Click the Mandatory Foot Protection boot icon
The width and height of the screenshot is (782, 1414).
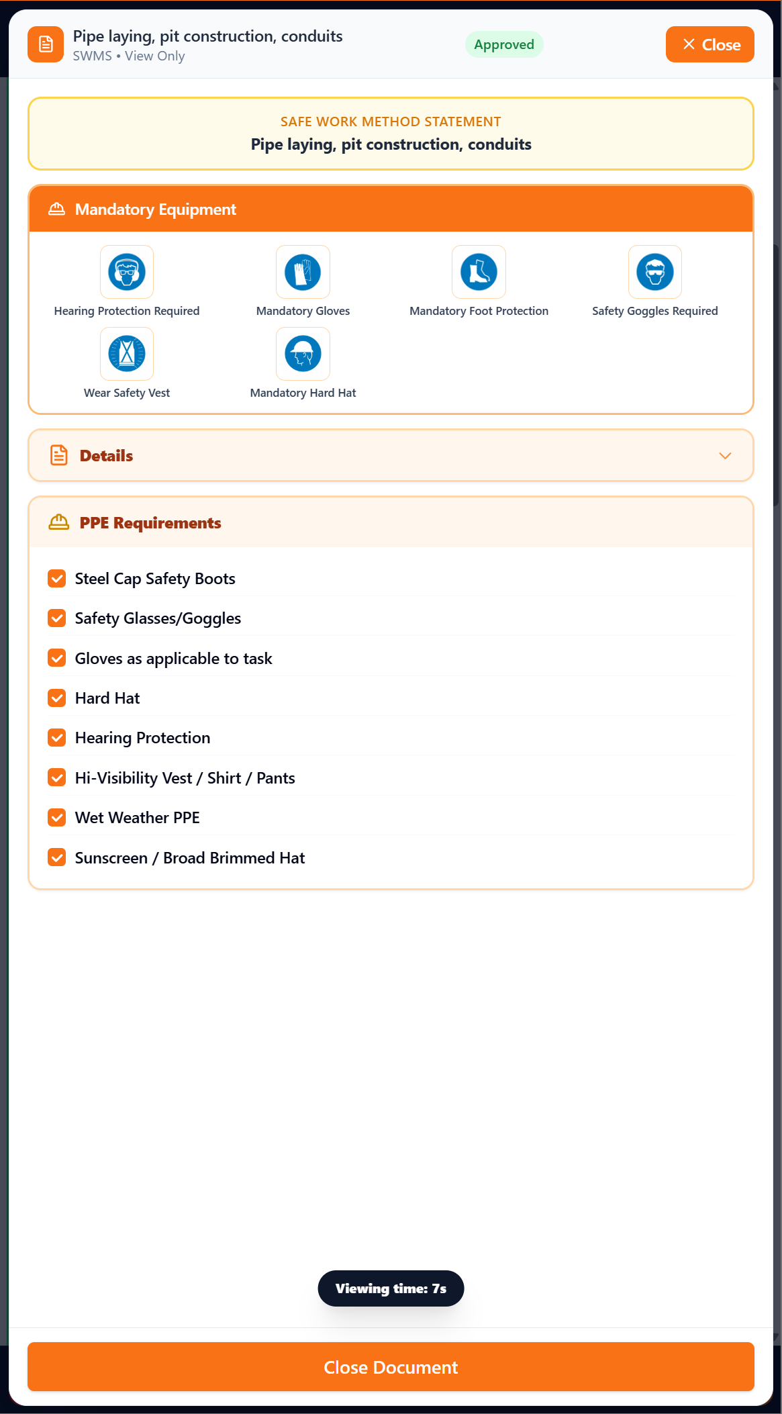(479, 272)
